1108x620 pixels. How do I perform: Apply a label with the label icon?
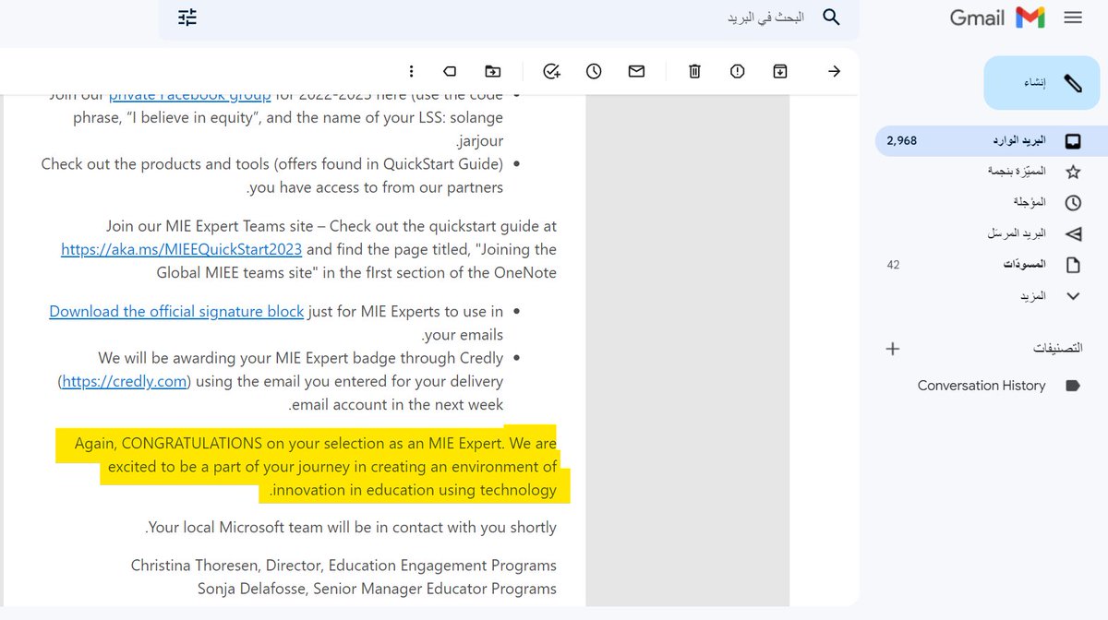pos(450,71)
